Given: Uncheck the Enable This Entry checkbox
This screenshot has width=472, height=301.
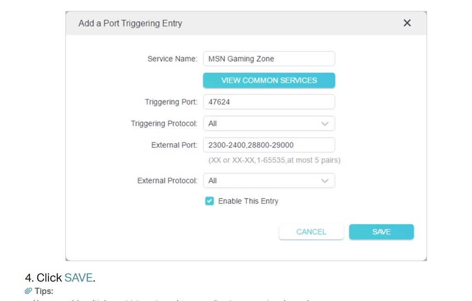Looking at the screenshot, I should 210,201.
